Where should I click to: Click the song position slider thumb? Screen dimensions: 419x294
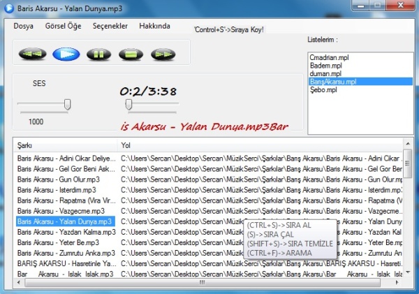[x=128, y=104]
